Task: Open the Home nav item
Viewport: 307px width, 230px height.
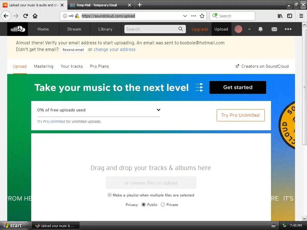Action: point(43,29)
